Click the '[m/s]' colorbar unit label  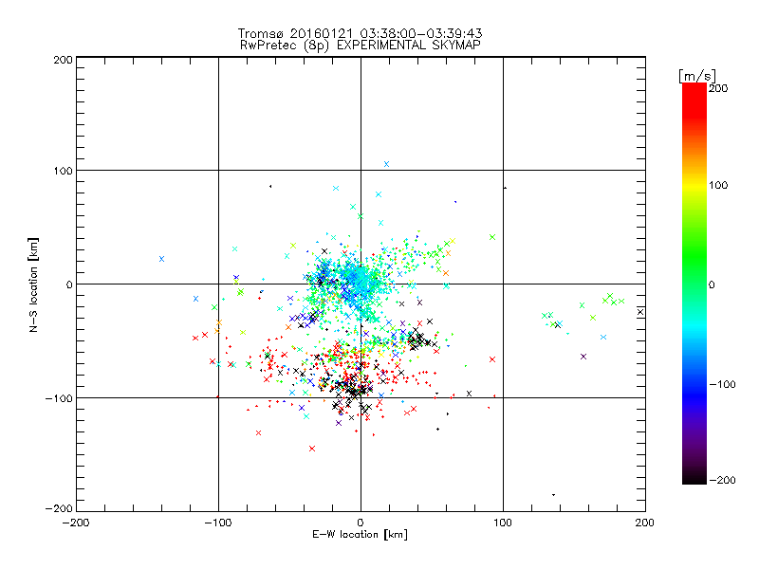tap(697, 77)
